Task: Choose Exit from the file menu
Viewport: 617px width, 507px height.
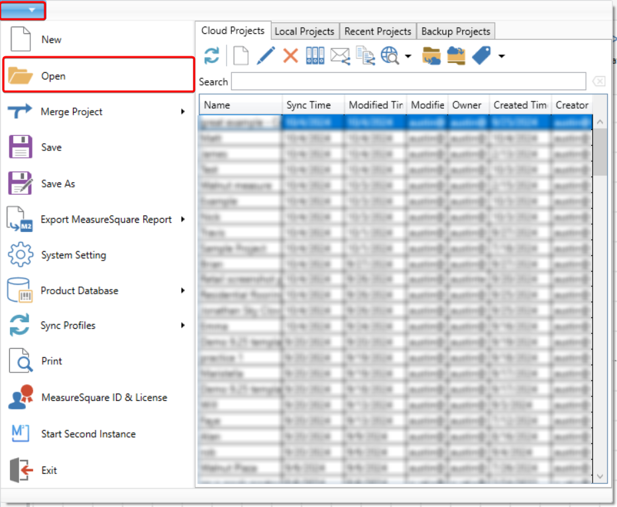Action: click(97, 470)
